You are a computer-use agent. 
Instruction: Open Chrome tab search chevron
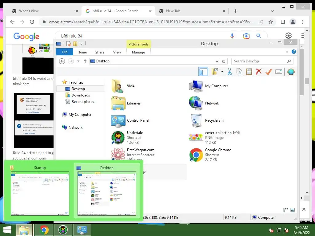pyautogui.click(x=272, y=11)
